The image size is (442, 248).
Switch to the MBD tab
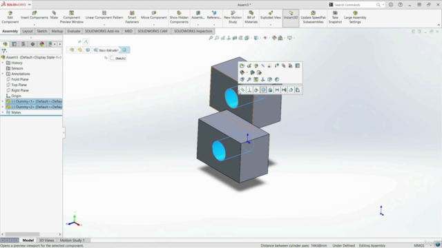(x=128, y=31)
